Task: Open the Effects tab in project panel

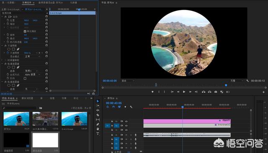Action: [x=64, y=98]
